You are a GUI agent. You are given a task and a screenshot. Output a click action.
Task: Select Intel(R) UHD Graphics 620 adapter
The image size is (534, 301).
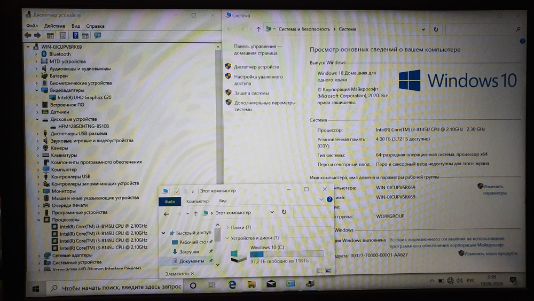tap(84, 97)
